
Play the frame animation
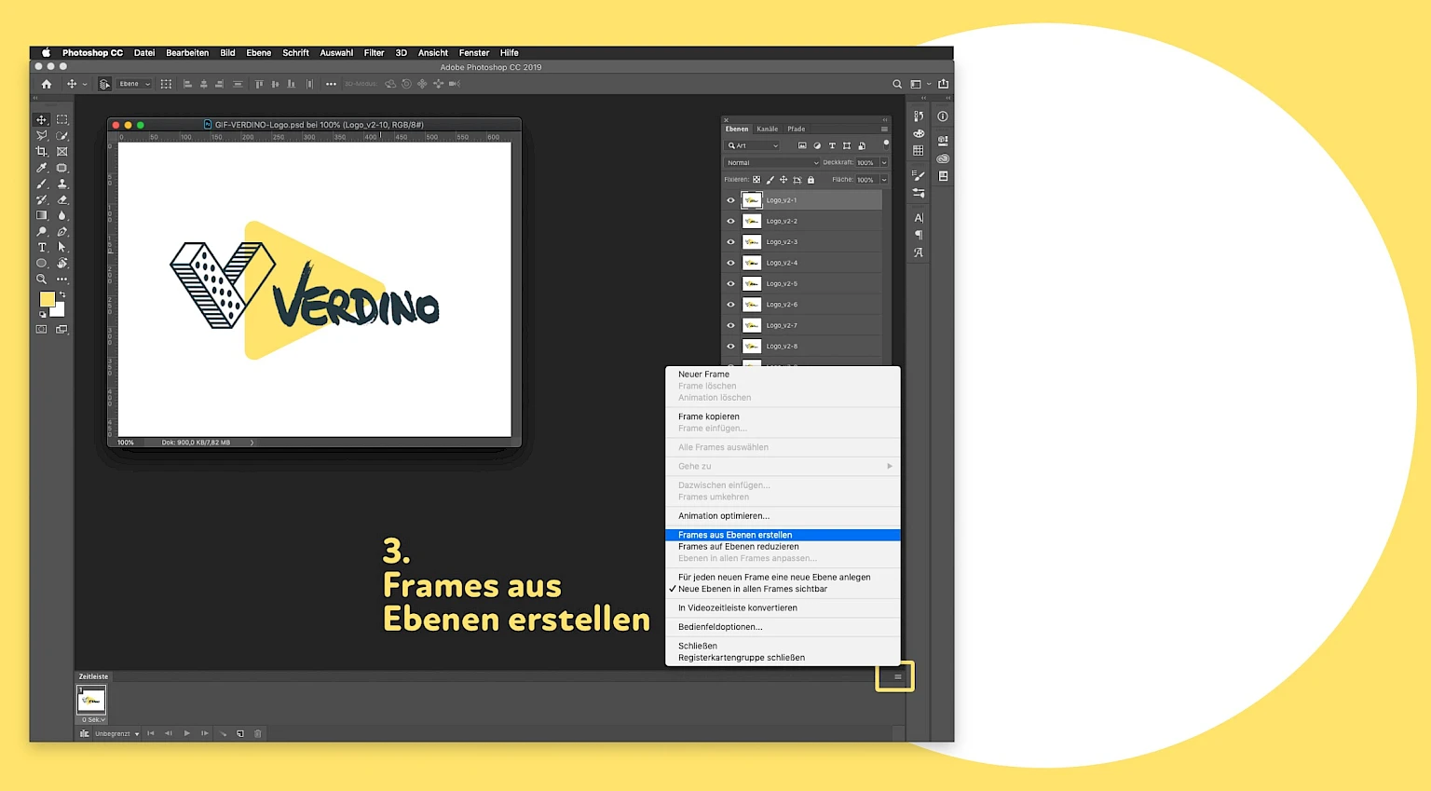point(186,733)
